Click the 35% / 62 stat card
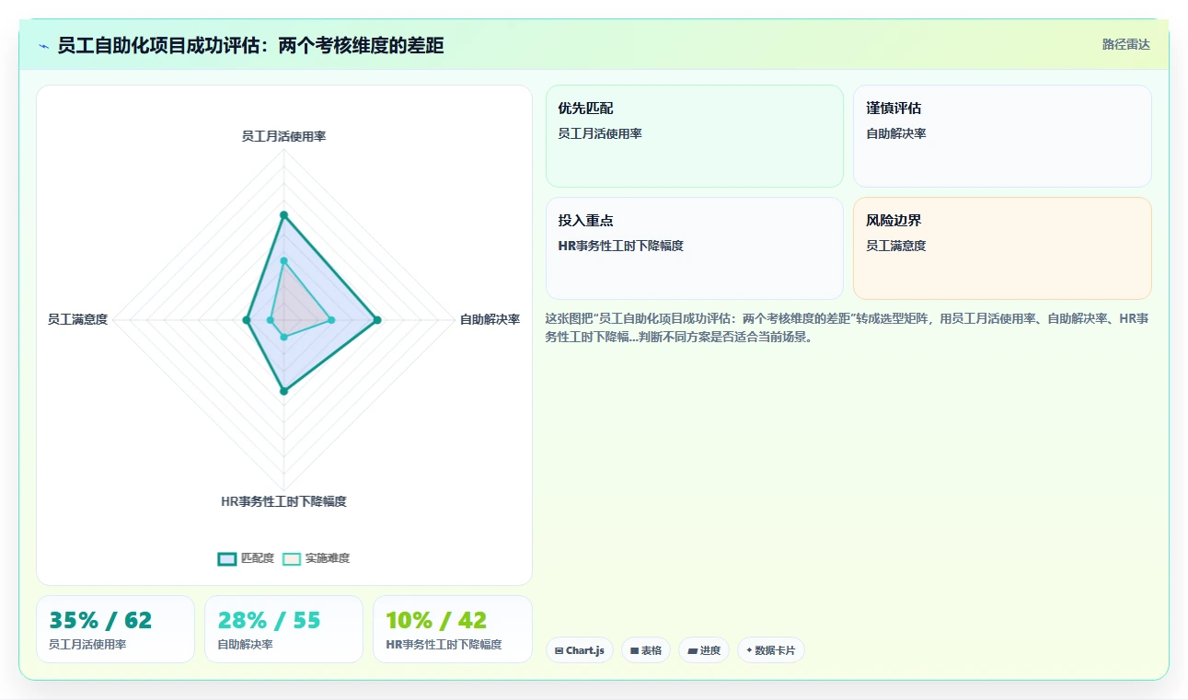The image size is (1188, 700). click(x=115, y=629)
